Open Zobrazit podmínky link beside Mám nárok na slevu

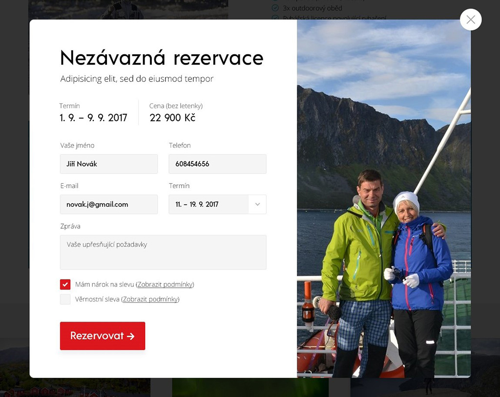pyautogui.click(x=165, y=284)
